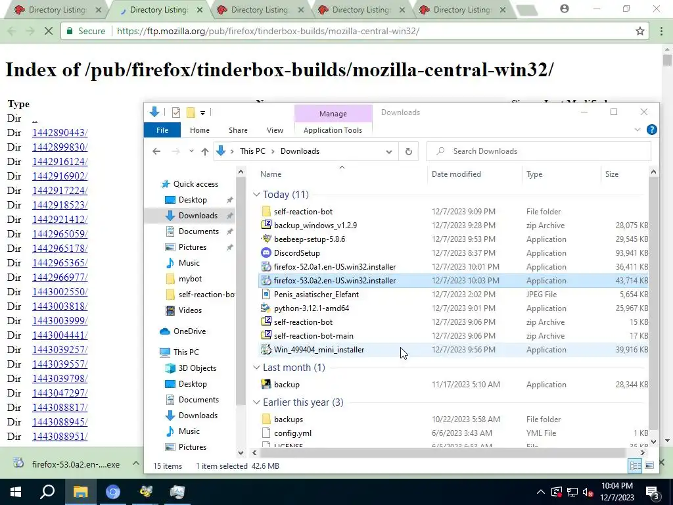Screen dimensions: 673x505
Task: Collapse the Earlier this year (3) group
Action: click(x=256, y=402)
